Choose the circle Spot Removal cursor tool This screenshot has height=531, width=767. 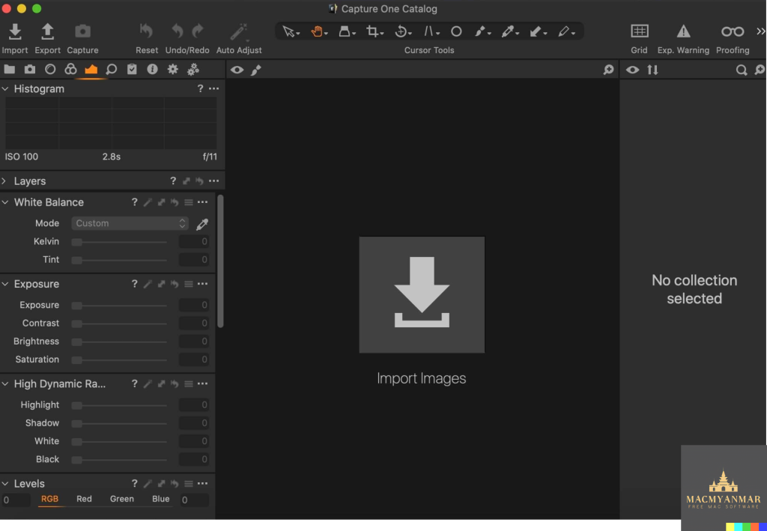click(x=456, y=31)
